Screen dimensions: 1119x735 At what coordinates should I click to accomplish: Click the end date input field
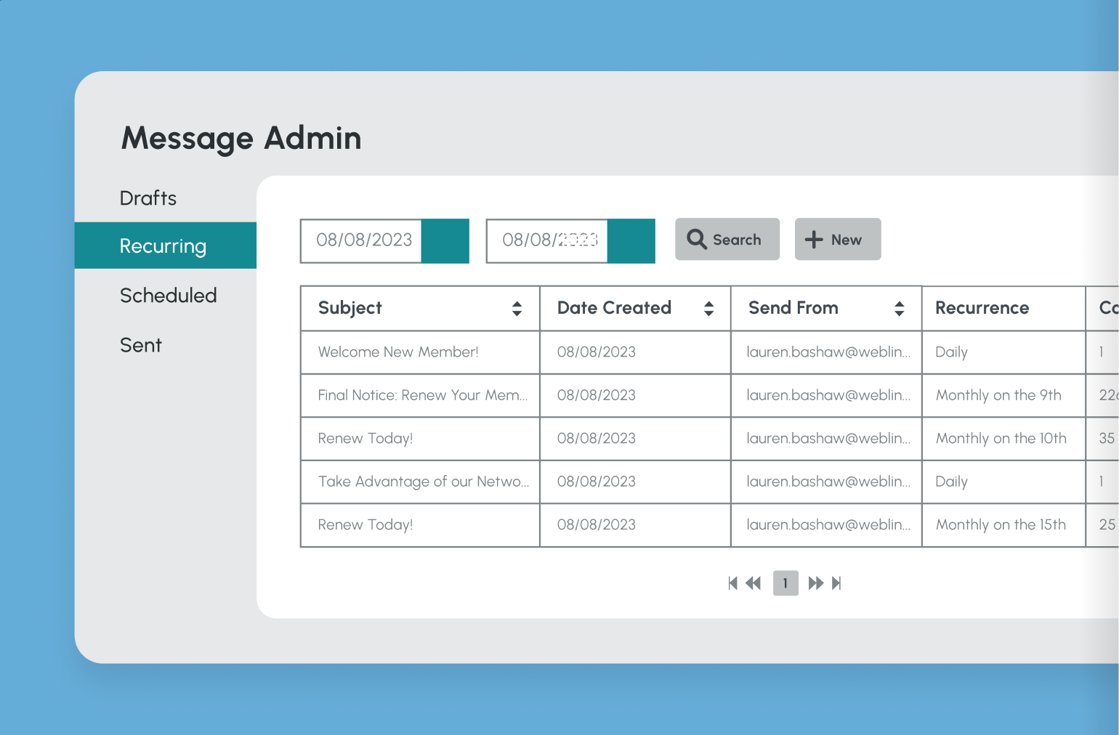click(x=547, y=240)
